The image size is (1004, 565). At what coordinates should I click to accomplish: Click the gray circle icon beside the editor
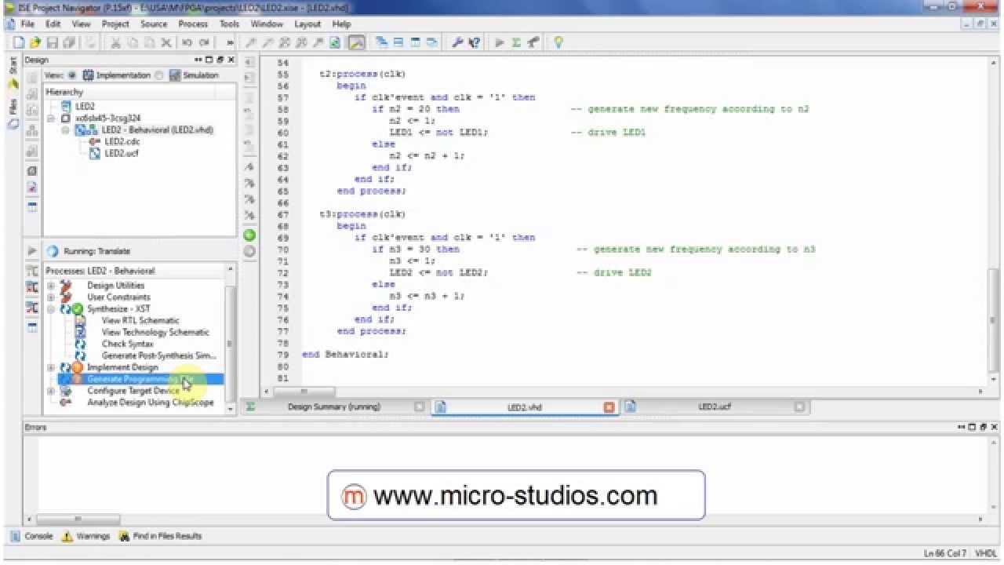point(249,251)
